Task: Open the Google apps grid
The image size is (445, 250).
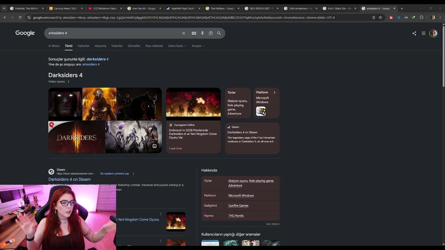Action: pos(423,33)
